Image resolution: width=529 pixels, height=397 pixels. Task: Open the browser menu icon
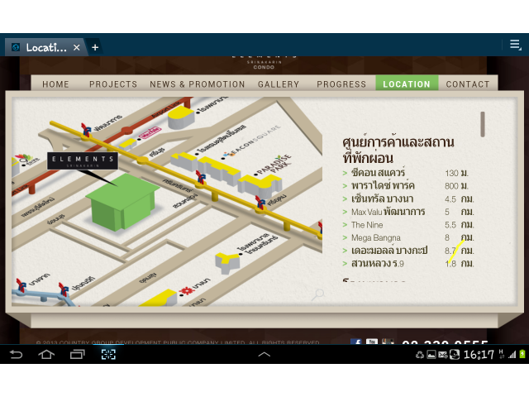pyautogui.click(x=515, y=45)
